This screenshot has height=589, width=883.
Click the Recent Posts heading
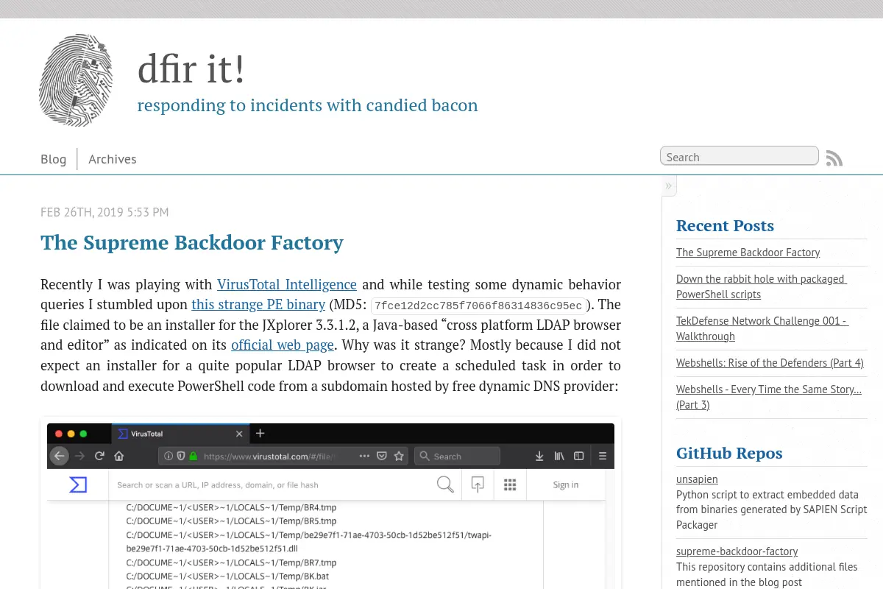(x=725, y=225)
